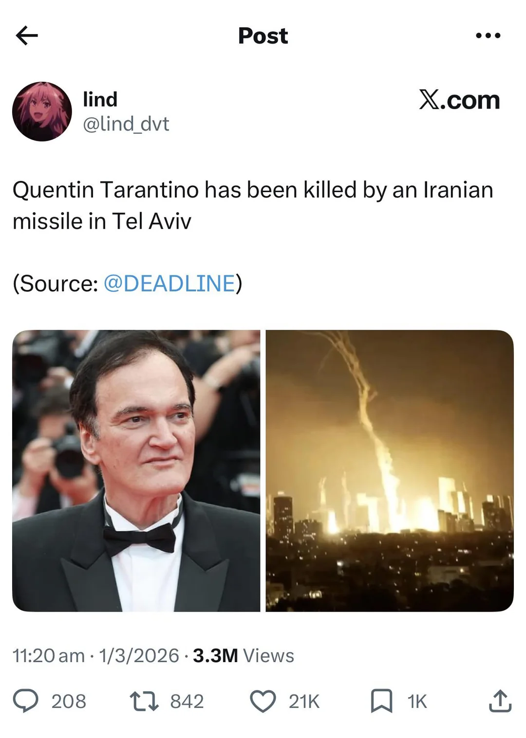Share the post using the share icon
The height and width of the screenshot is (738, 526).
[x=500, y=701]
